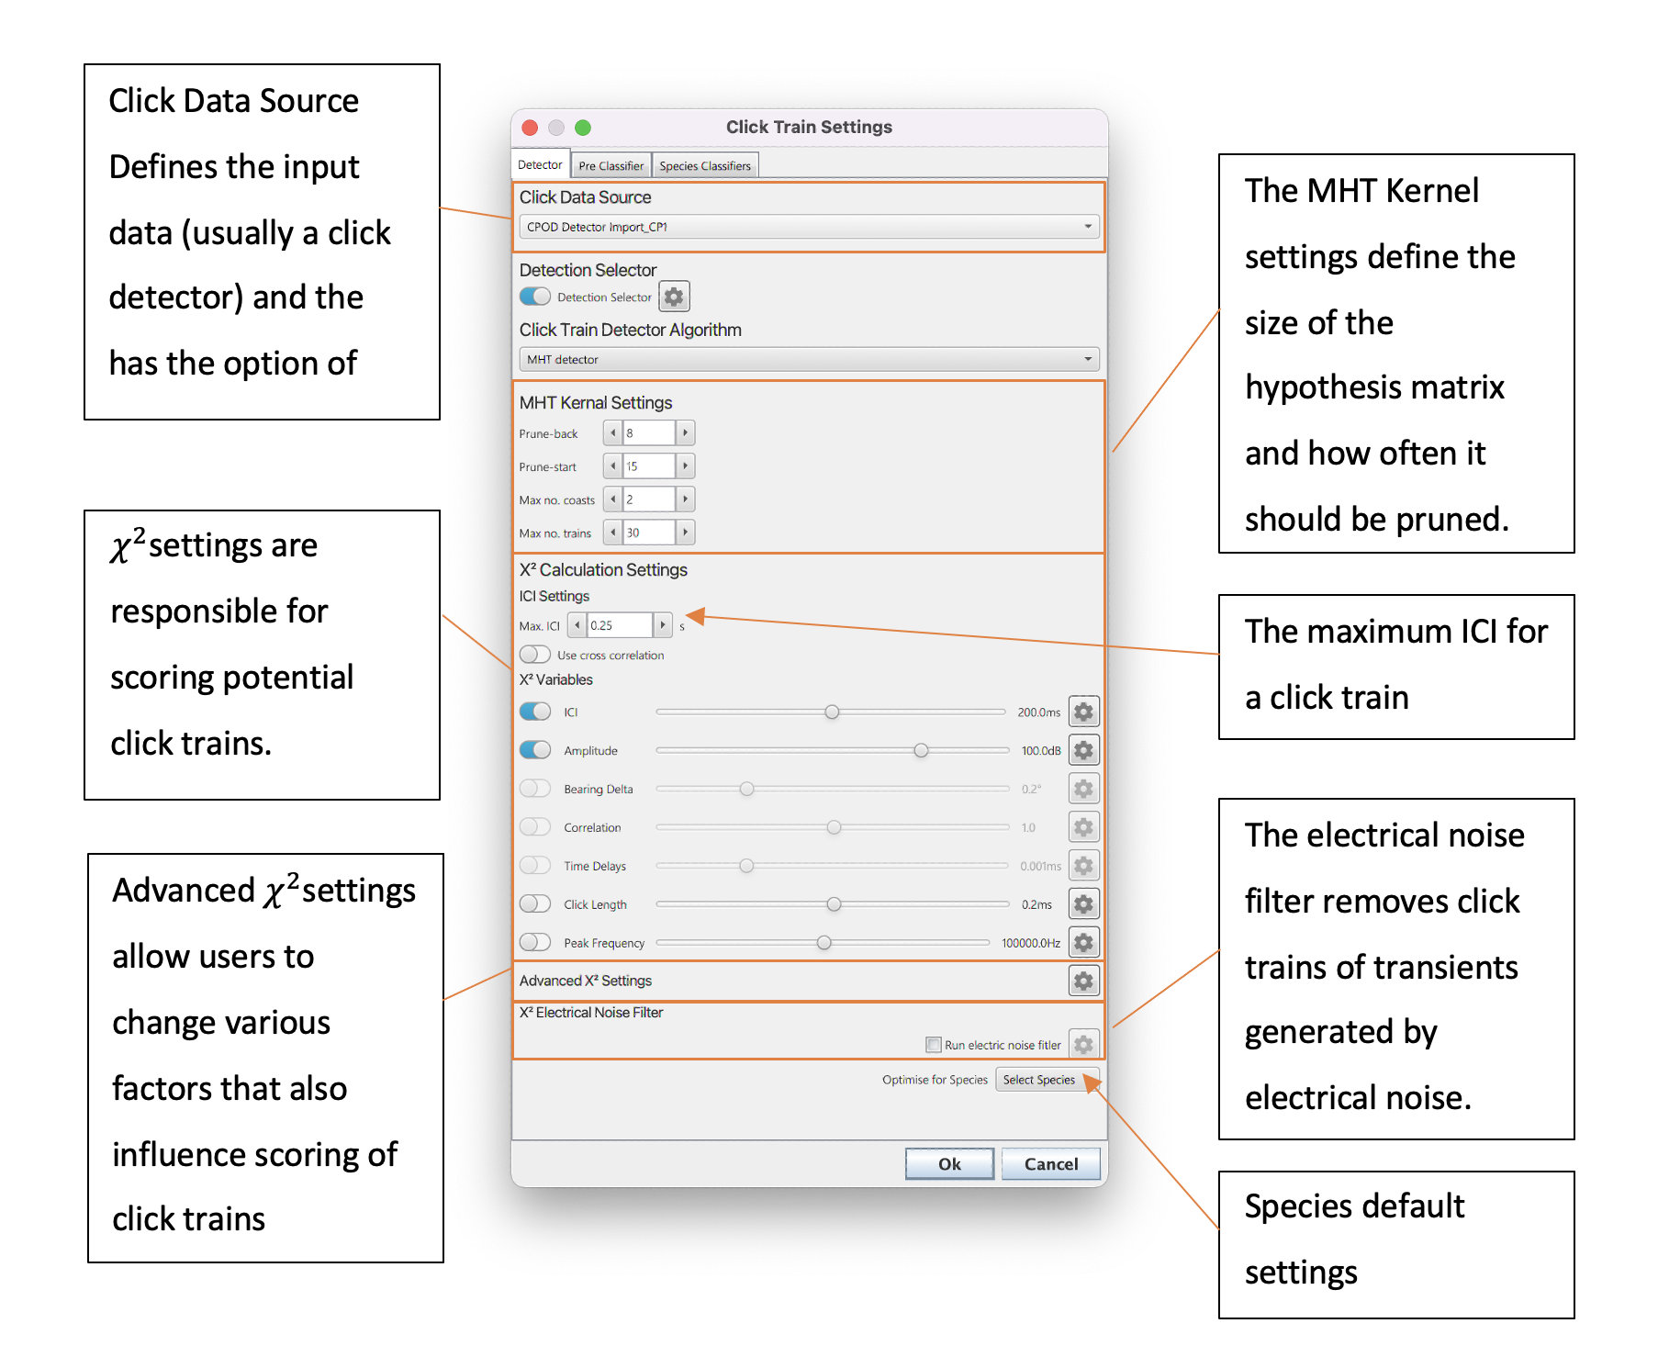Enable the Time Delays switch
Screen dimensions: 1658x1357
535,866
